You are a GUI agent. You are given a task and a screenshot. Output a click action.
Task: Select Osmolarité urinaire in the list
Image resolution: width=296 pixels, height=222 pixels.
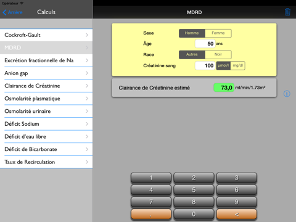pos(46,111)
